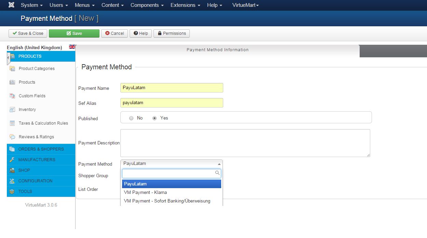Open Products link in sidebar
This screenshot has width=427, height=238.
(x=27, y=82)
